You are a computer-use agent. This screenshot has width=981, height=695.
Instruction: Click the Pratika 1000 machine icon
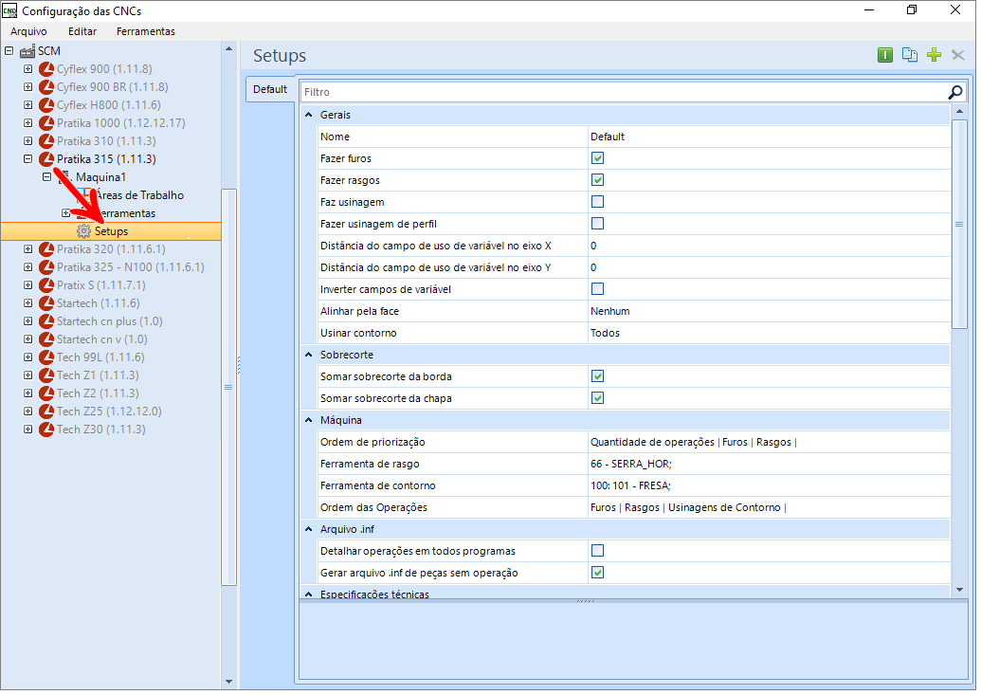point(46,123)
